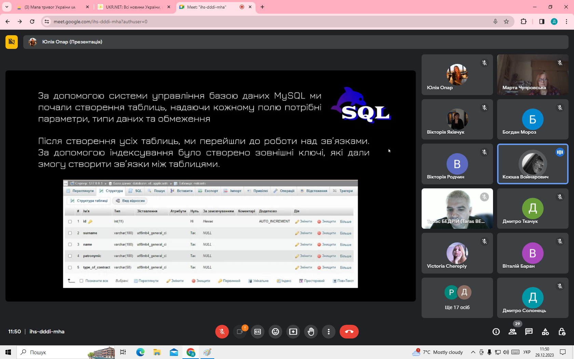Click the Present now screen share icon
Screen dimensions: 574x359
click(293, 332)
